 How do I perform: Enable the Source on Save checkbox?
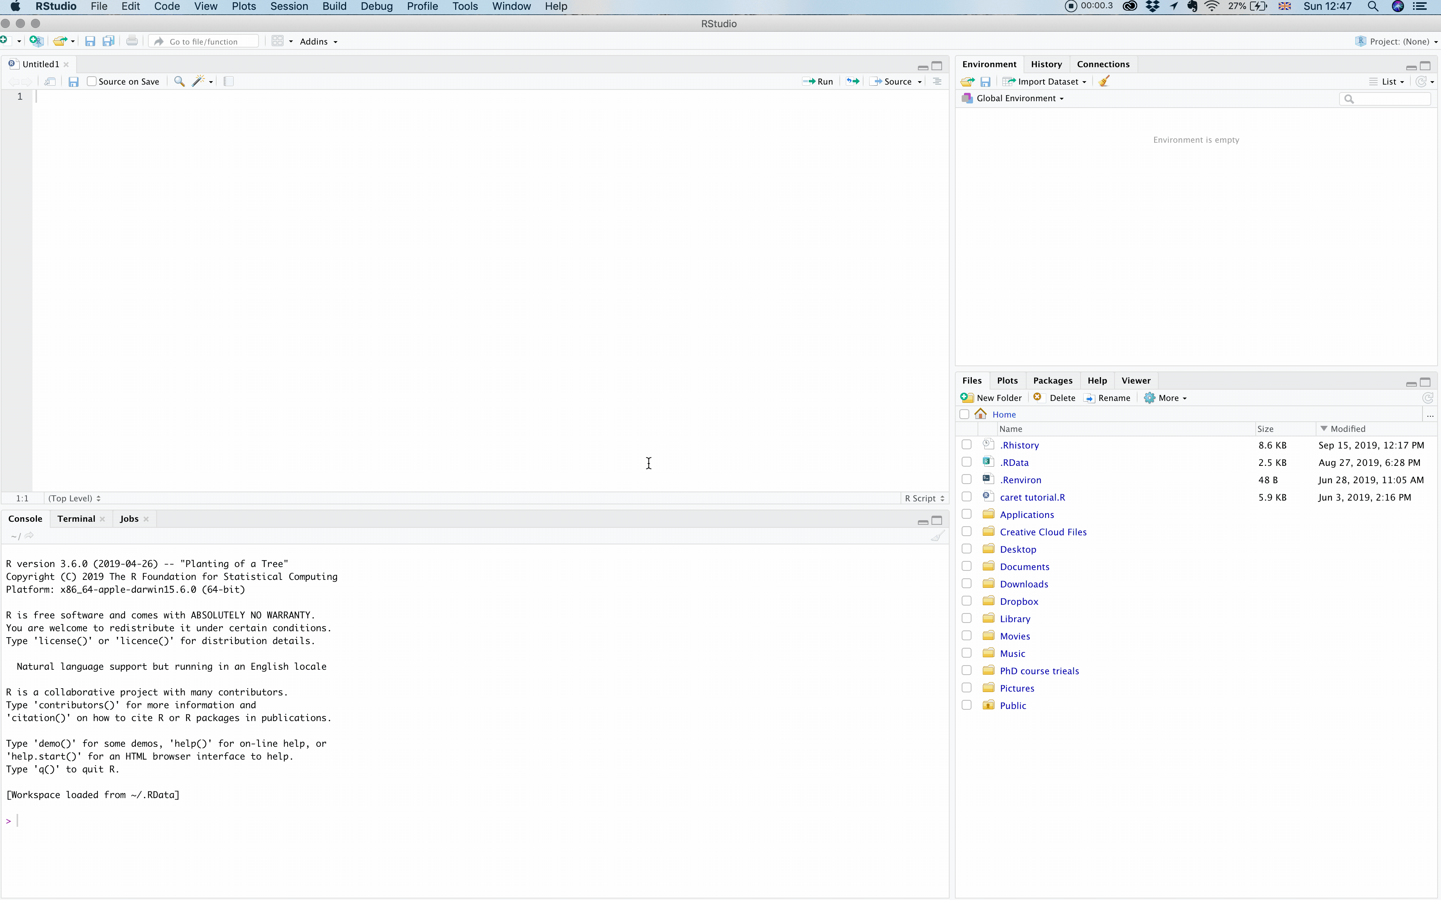[92, 82]
